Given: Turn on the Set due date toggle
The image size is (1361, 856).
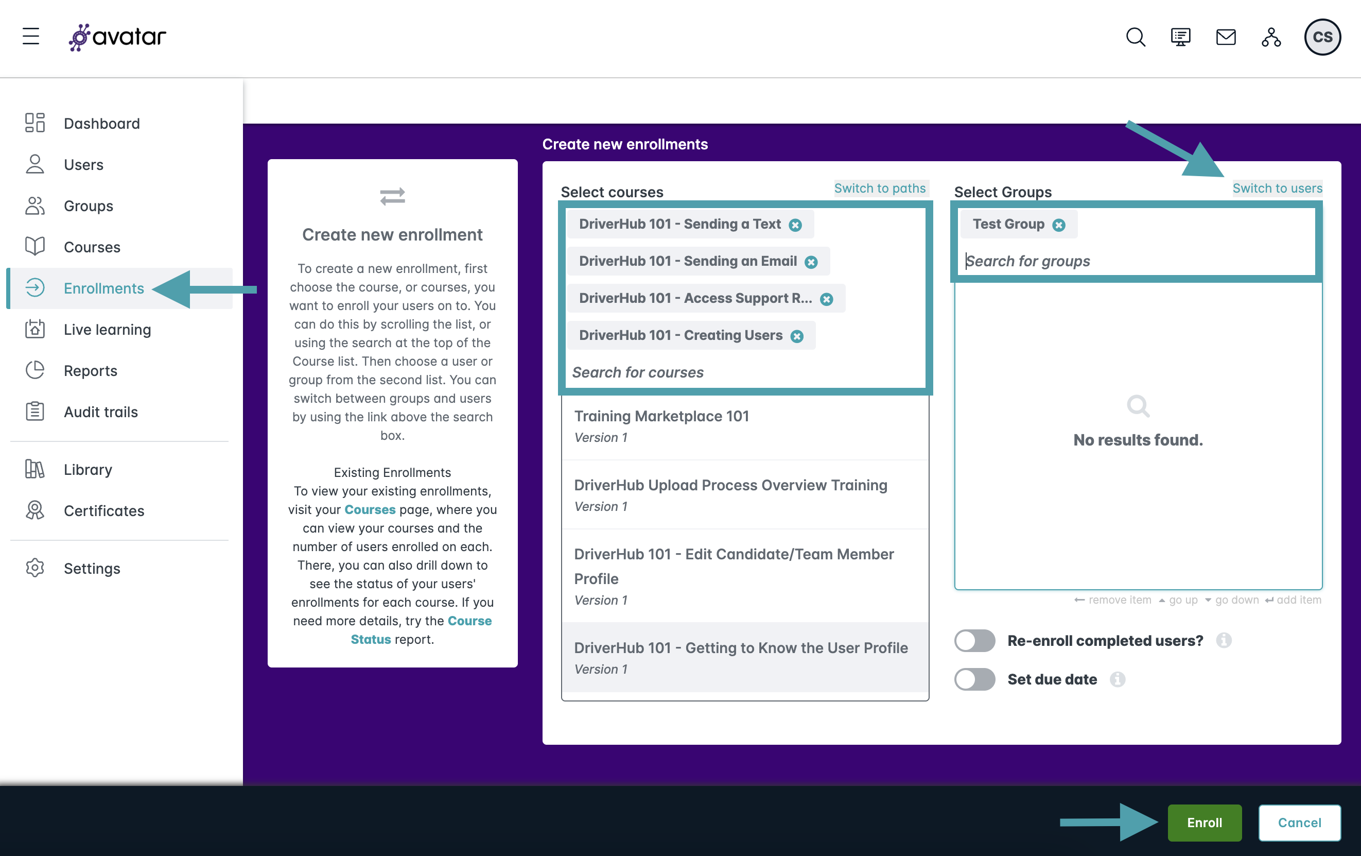Looking at the screenshot, I should click(x=974, y=679).
